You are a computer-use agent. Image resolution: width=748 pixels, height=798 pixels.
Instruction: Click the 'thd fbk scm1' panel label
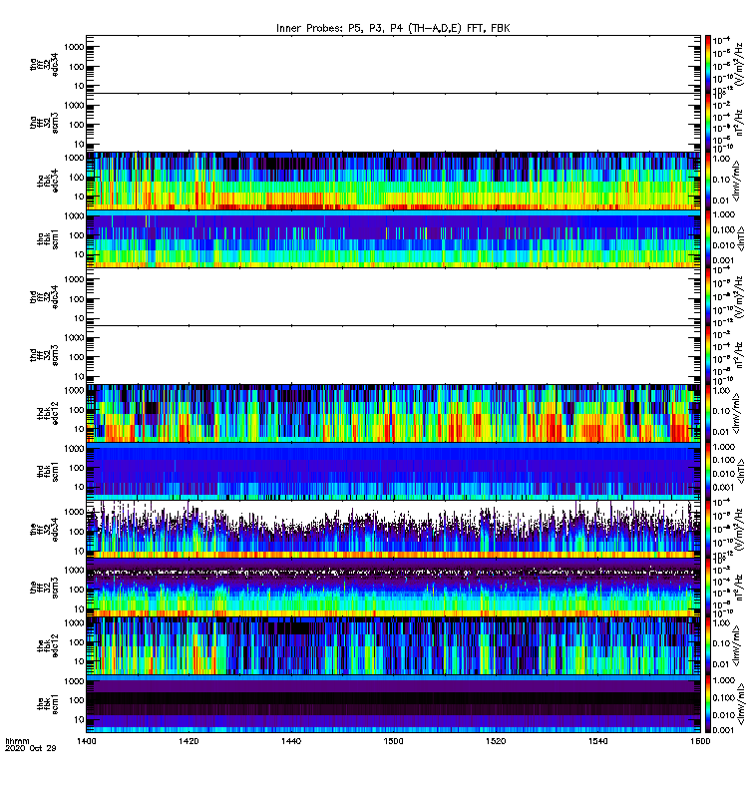[x=47, y=471]
